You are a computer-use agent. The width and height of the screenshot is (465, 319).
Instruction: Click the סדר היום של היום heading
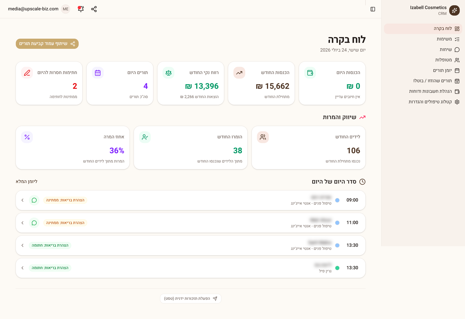click(334, 182)
